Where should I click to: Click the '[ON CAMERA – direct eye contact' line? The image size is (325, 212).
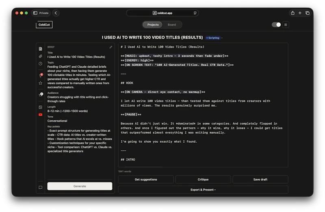click(x=163, y=92)
